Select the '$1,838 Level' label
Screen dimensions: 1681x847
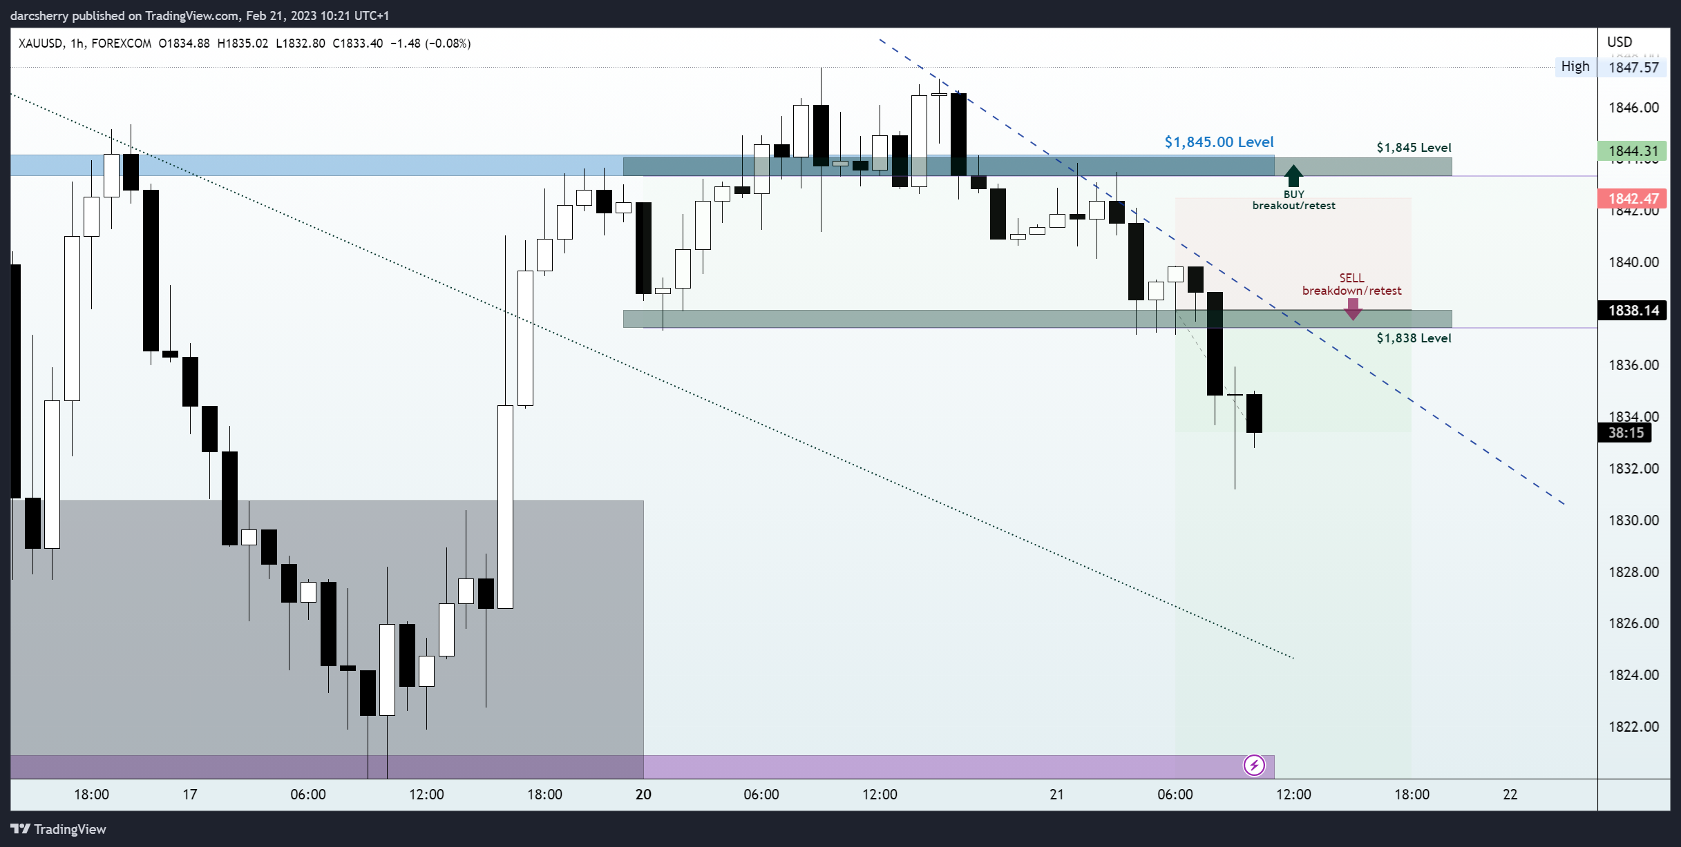pyautogui.click(x=1414, y=338)
